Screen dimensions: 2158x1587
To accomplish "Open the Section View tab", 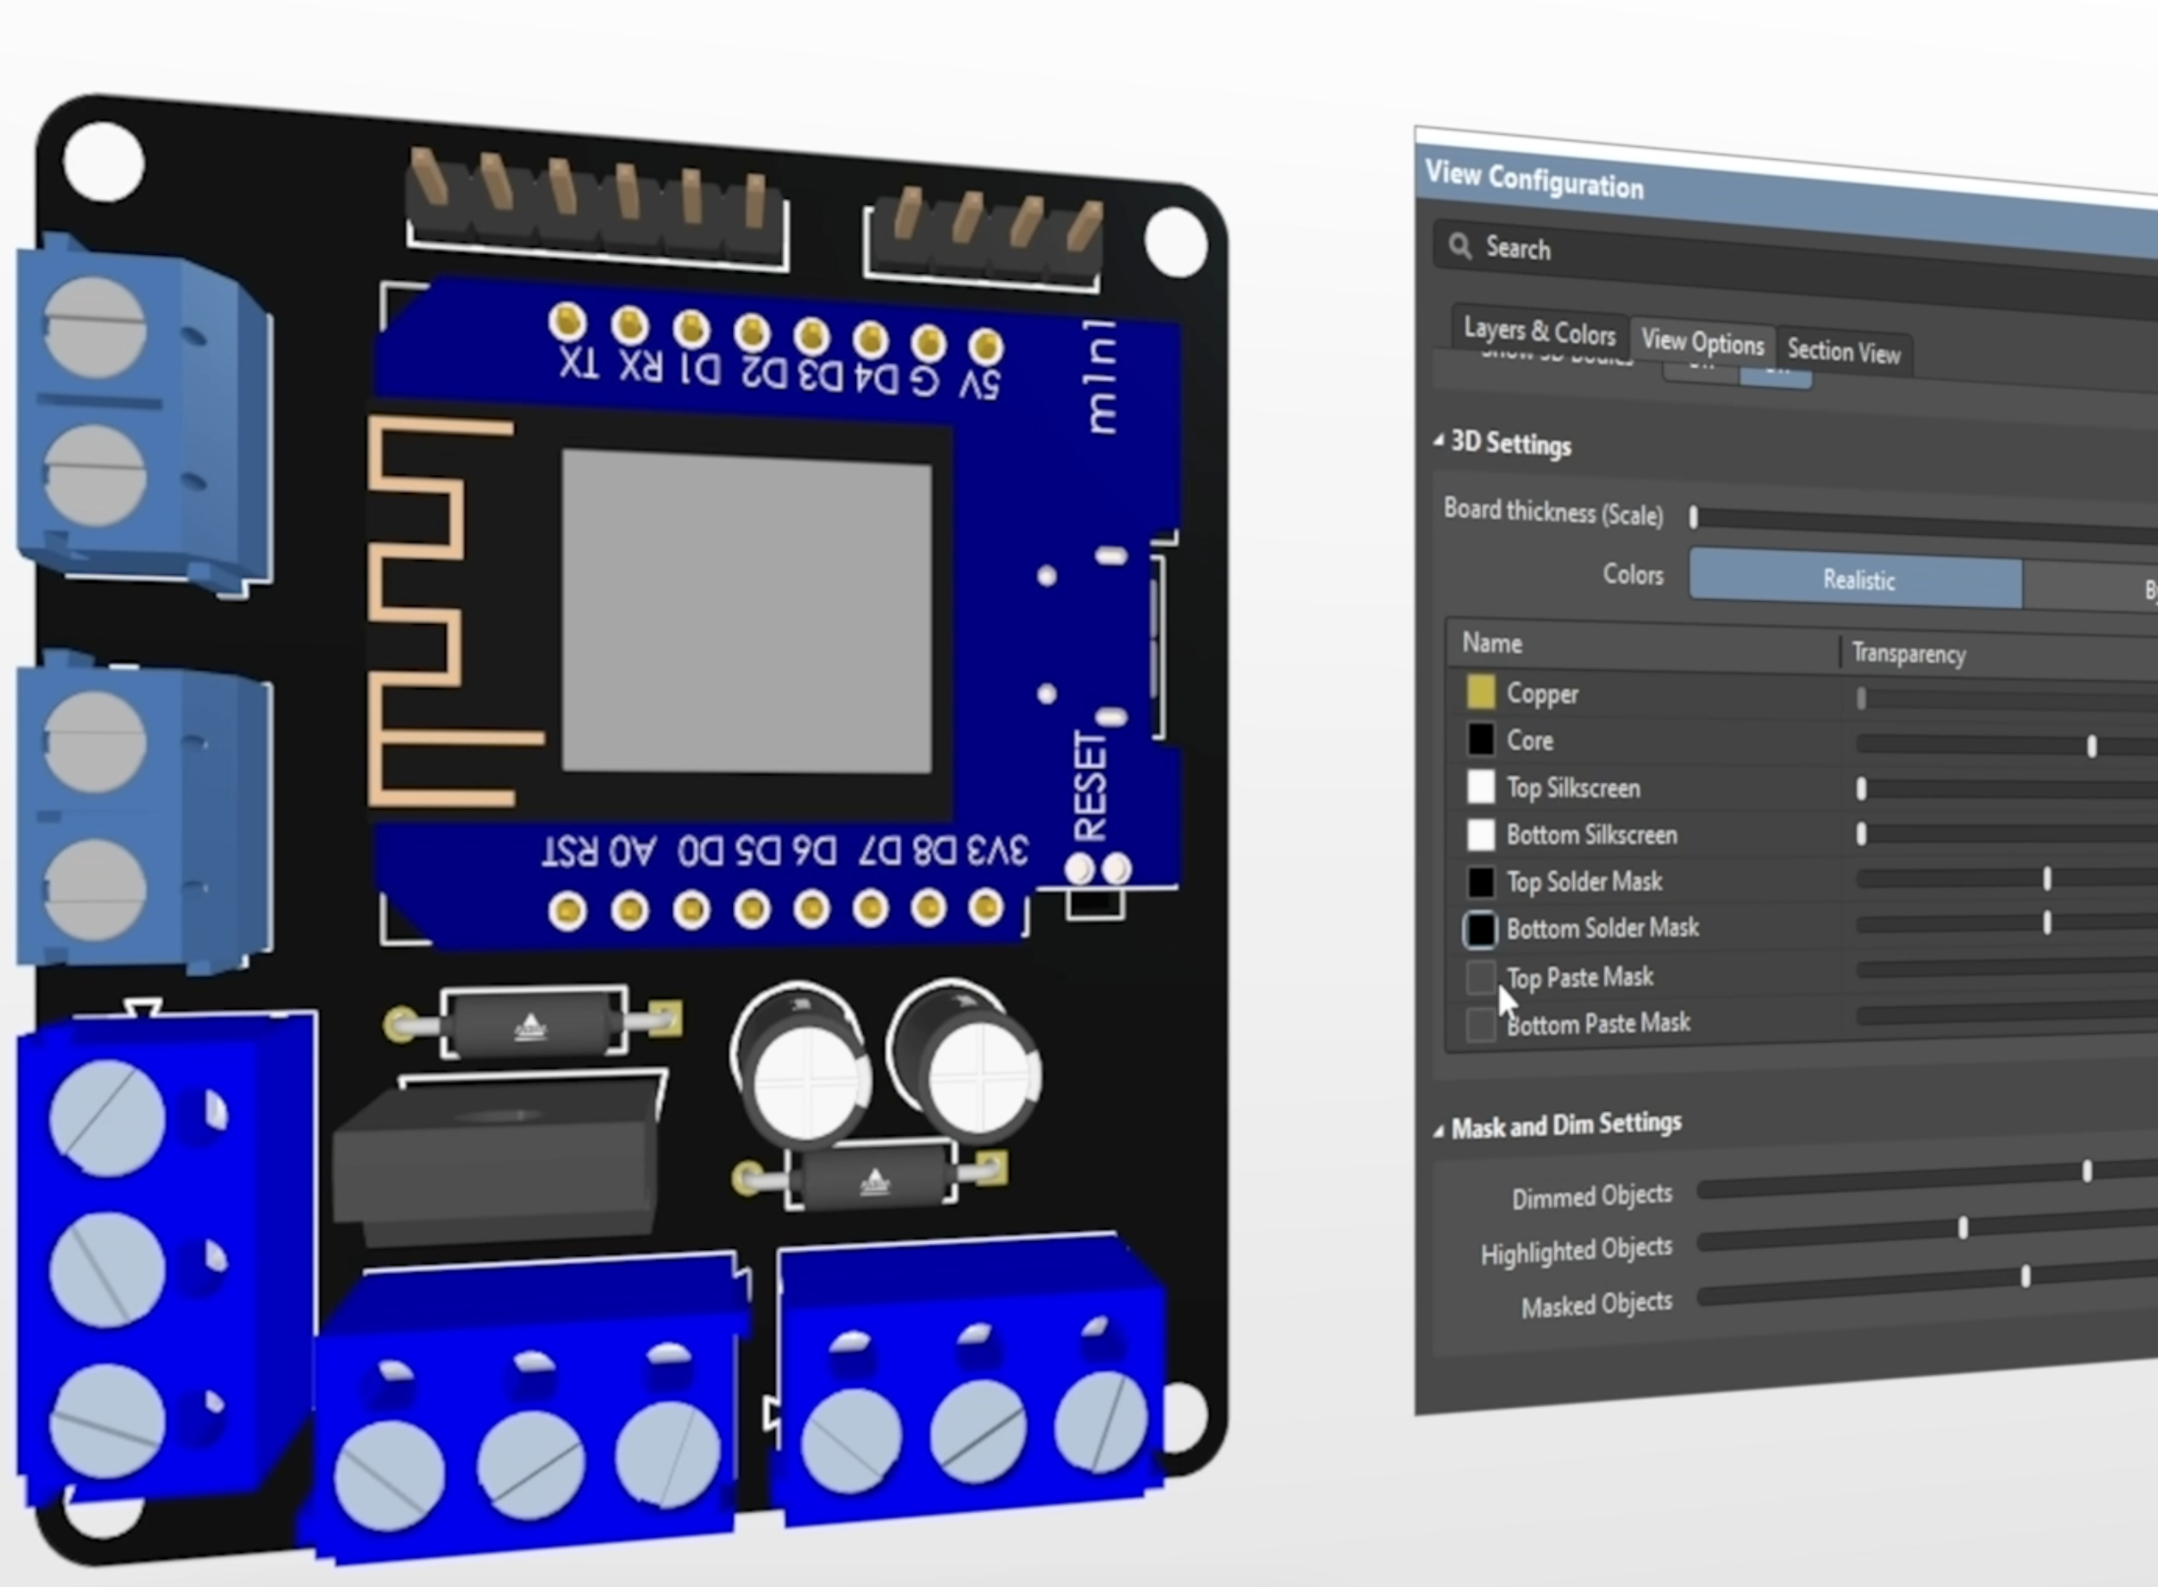I will coord(1843,352).
